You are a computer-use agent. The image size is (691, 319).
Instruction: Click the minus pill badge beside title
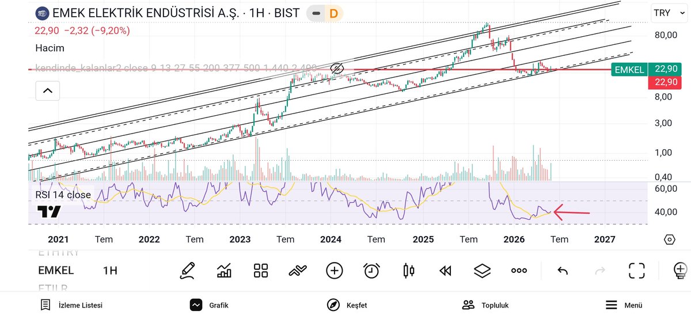click(316, 13)
